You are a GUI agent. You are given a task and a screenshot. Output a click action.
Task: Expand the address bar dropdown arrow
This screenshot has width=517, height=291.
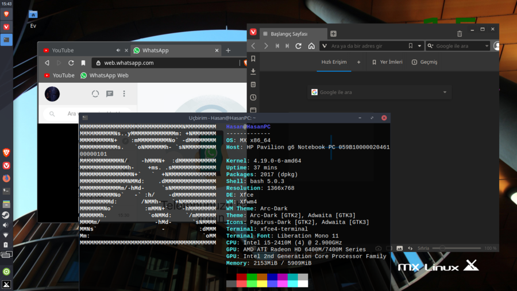coord(420,46)
